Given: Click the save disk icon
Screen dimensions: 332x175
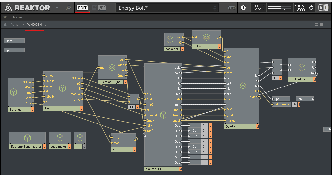Looking at the screenshot, I should [95, 8].
